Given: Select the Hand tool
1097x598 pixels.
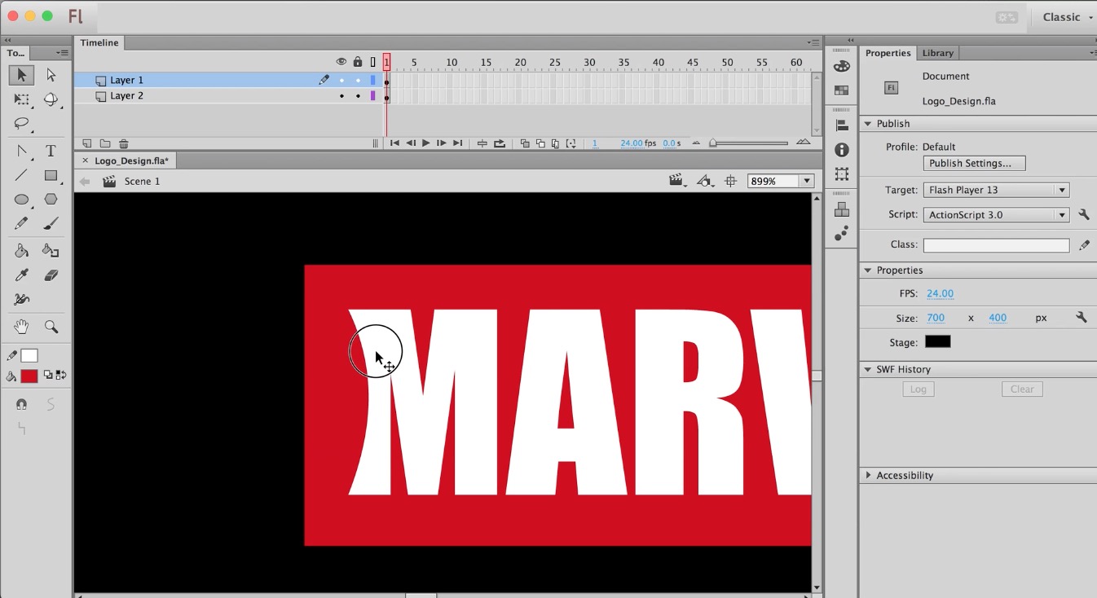Looking at the screenshot, I should (20, 326).
